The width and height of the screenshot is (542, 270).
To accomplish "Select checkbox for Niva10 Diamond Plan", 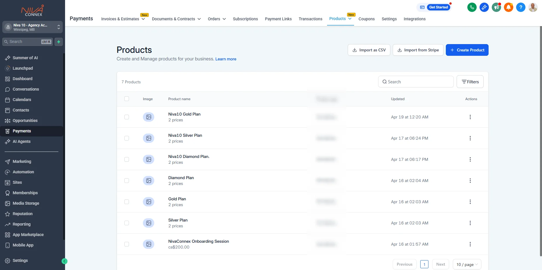I will (x=127, y=159).
